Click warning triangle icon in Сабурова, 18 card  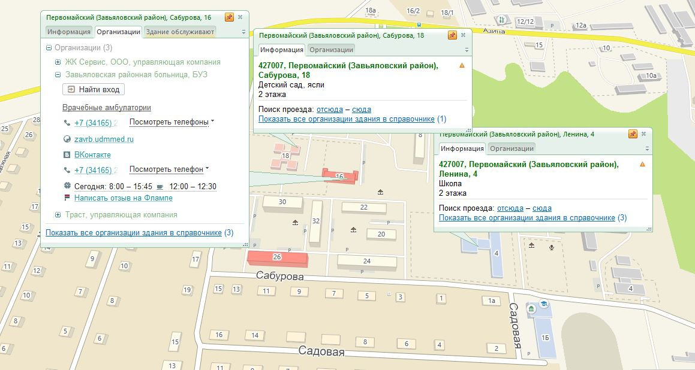(462, 65)
